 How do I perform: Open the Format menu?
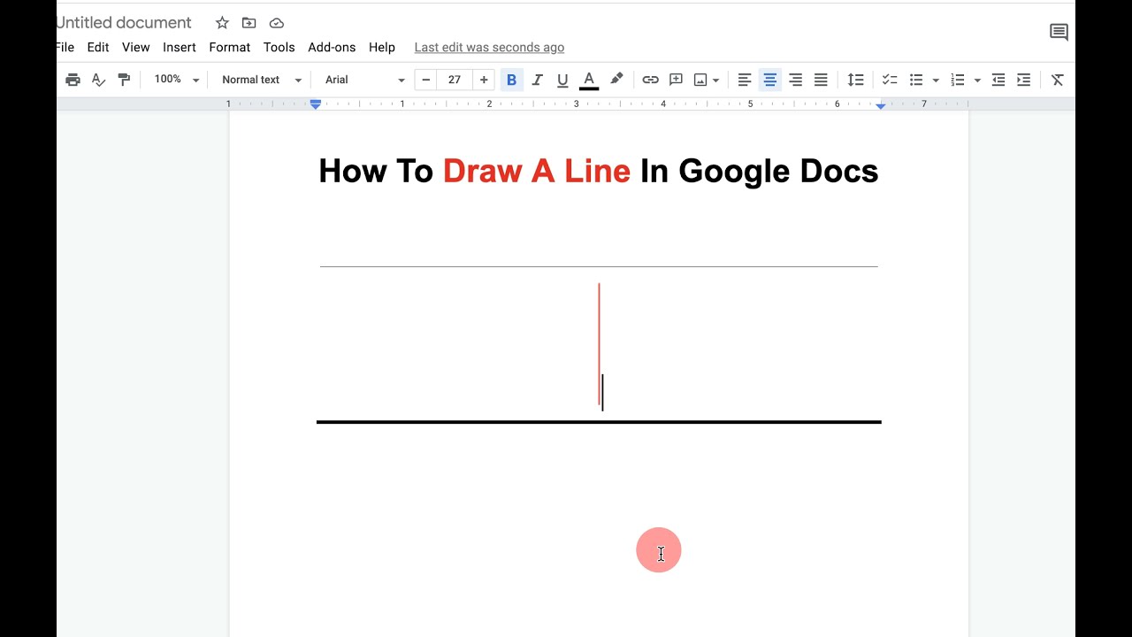[230, 47]
